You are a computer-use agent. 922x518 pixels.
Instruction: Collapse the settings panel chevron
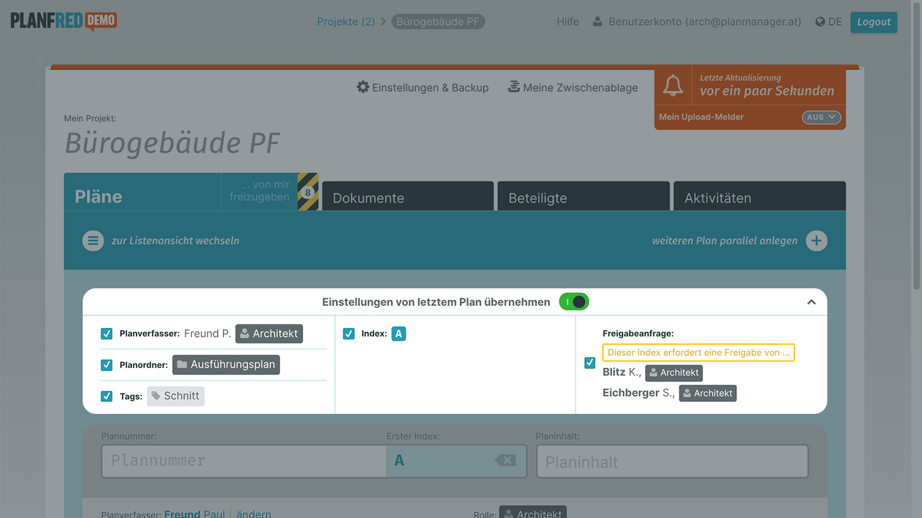pyautogui.click(x=811, y=302)
